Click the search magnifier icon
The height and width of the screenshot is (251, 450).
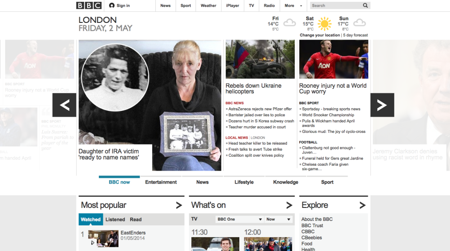(365, 5)
